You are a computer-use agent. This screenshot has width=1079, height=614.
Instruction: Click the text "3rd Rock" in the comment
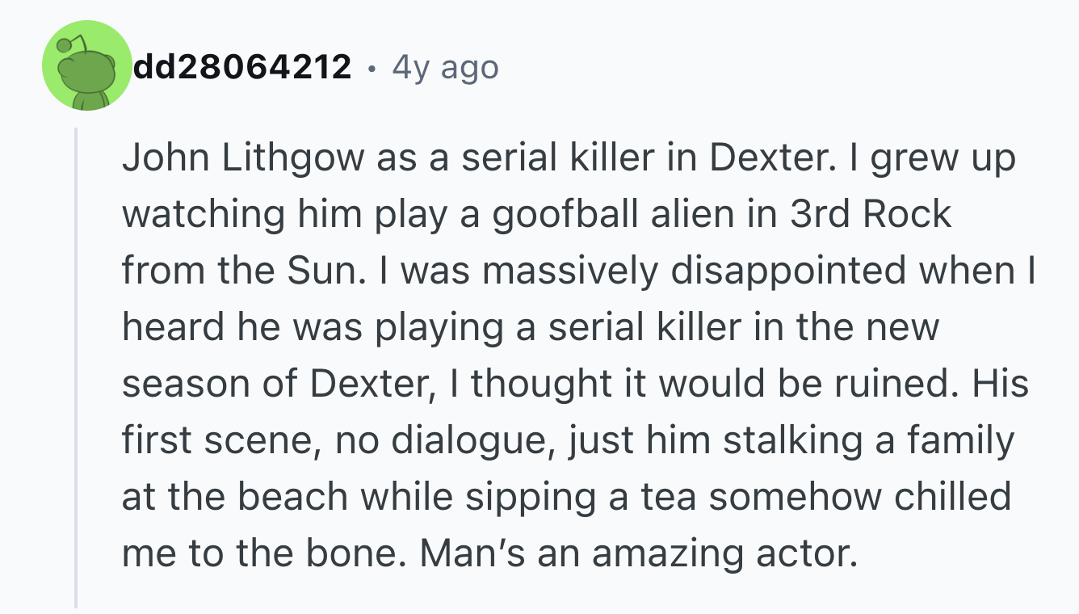pos(870,215)
